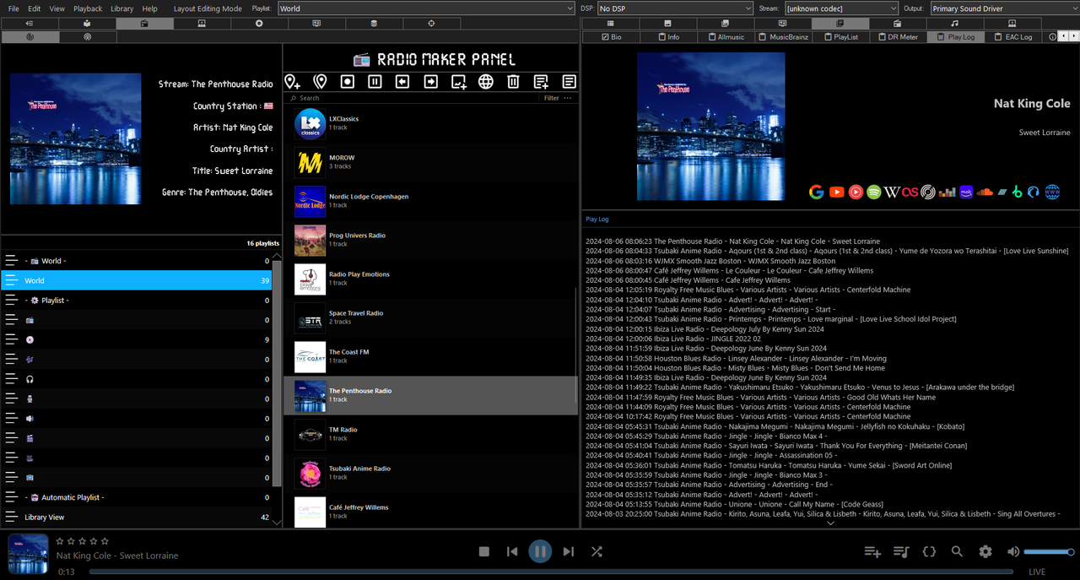Click the pause icon in Radio Maker toolbar
Viewport: 1080px width, 580px height.
(375, 82)
